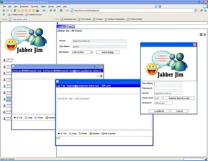Select the highlighted chris buddy in list

7,99
